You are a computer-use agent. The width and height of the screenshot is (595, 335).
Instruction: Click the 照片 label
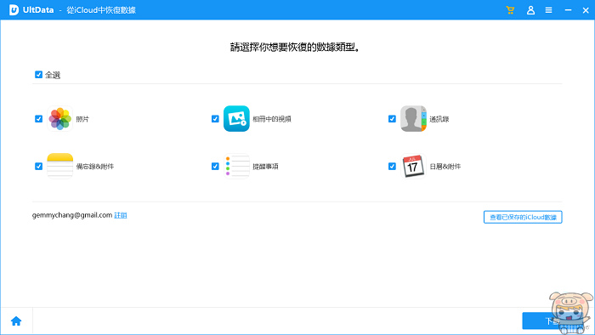click(82, 119)
